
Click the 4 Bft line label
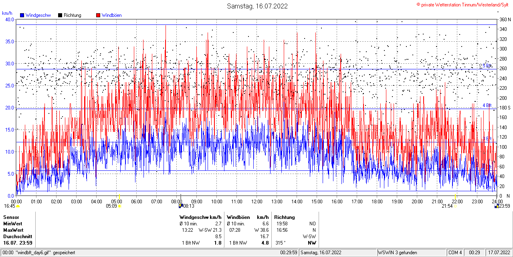coord(487,105)
